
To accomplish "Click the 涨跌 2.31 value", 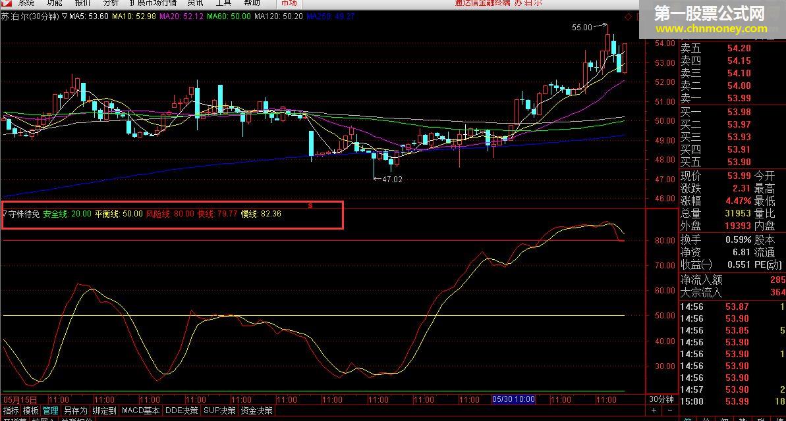I will click(741, 189).
